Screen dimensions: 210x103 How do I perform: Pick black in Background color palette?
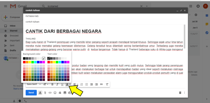click(24, 58)
